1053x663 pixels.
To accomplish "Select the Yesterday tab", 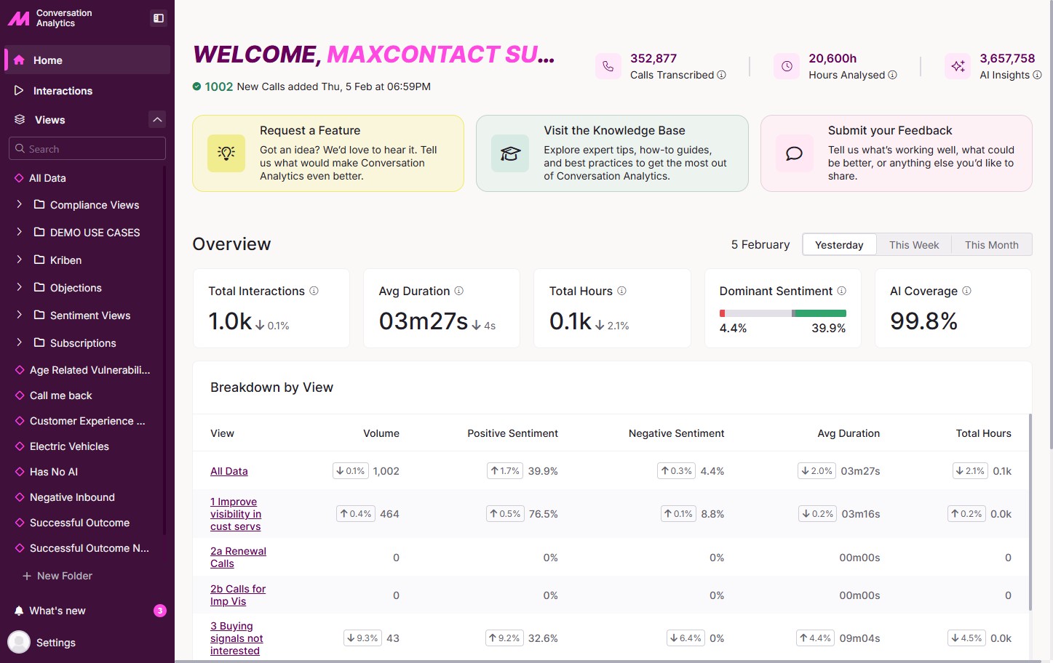I will point(839,245).
